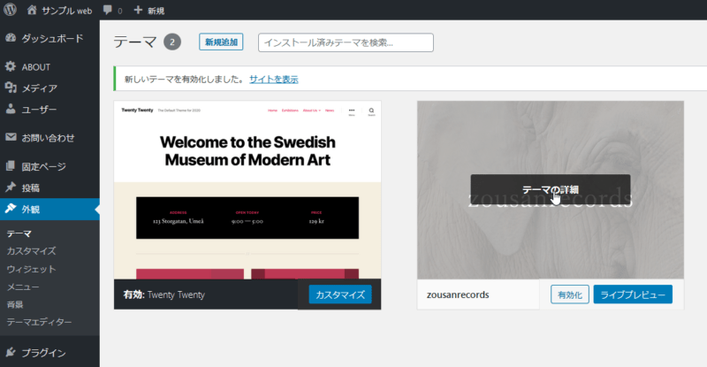Activate zousanrecords with the 有効化 button
The height and width of the screenshot is (367, 707).
pos(569,294)
